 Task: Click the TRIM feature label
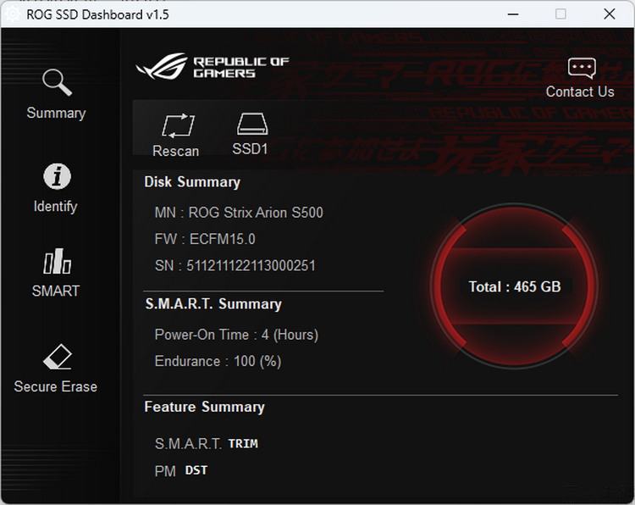pyautogui.click(x=243, y=444)
